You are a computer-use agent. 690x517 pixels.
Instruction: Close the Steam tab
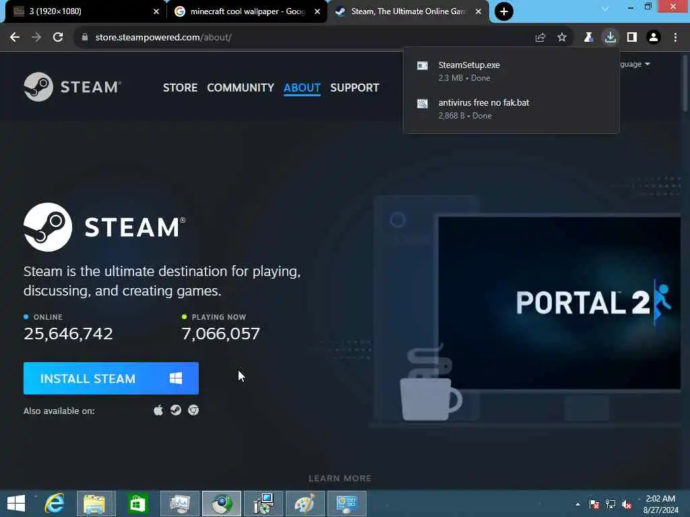tap(478, 11)
